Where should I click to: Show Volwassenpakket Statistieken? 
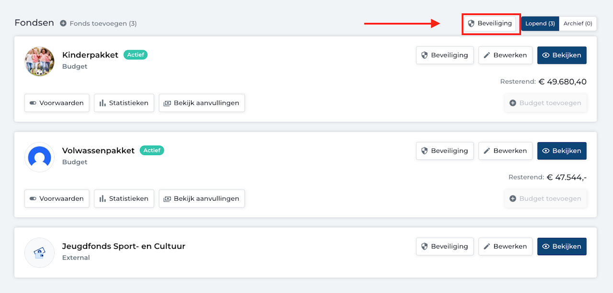124,199
